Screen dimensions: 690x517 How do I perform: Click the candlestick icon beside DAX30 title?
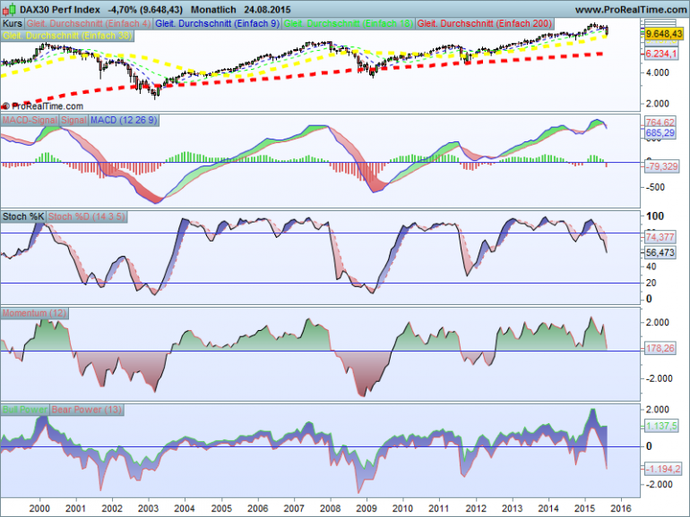click(x=10, y=9)
